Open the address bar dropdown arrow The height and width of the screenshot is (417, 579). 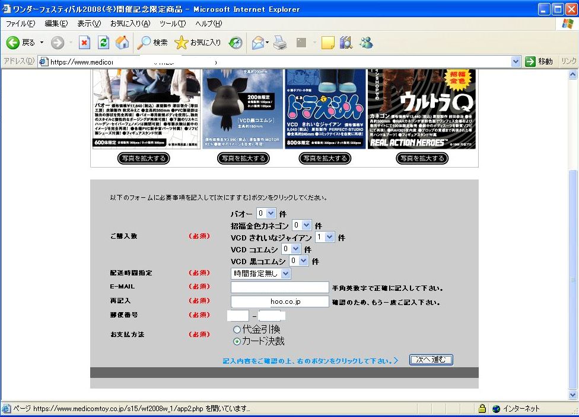pyautogui.click(x=516, y=62)
